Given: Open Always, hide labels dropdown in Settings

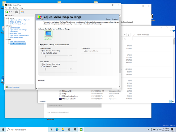Looking at the screenshot, I should (x=74, y=106).
